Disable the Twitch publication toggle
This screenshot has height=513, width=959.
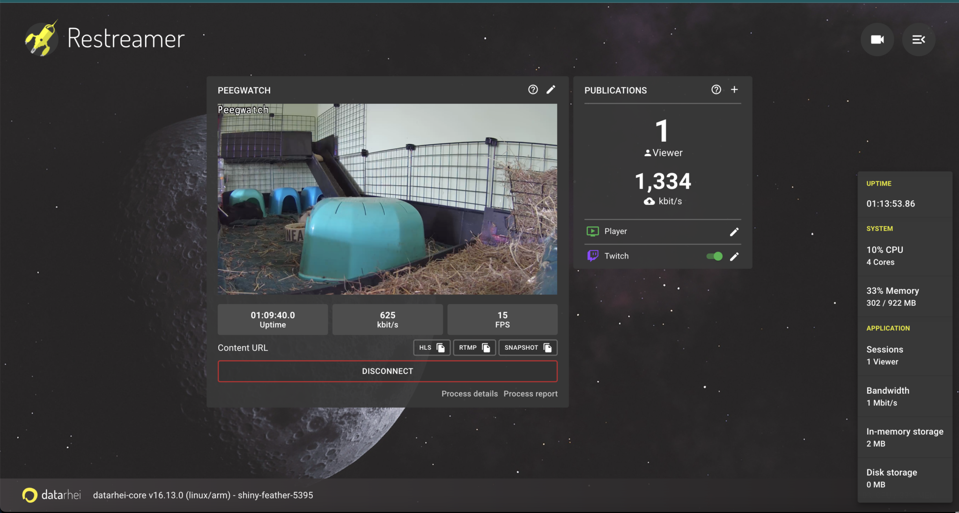click(714, 256)
